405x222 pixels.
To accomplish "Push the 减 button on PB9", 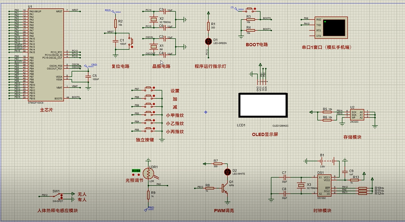I will tap(149, 105).
